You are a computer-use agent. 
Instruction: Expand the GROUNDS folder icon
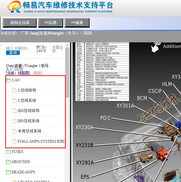8,162
